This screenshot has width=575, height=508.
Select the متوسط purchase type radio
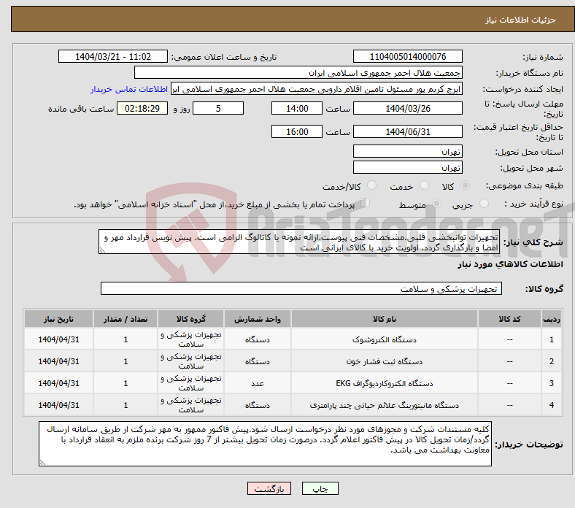click(x=433, y=205)
